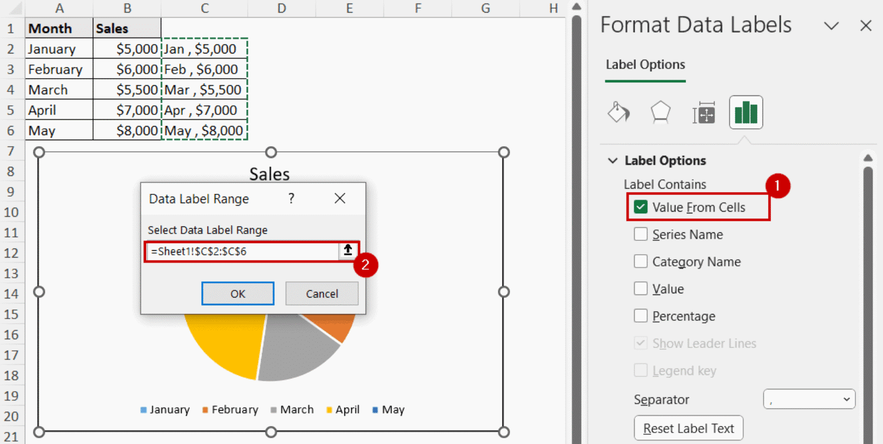Uncheck Value From Cells
Screen dimensions: 883x444
pos(640,207)
